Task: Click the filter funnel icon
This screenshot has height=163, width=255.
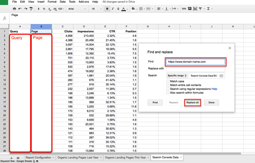Action: tap(200, 9)
